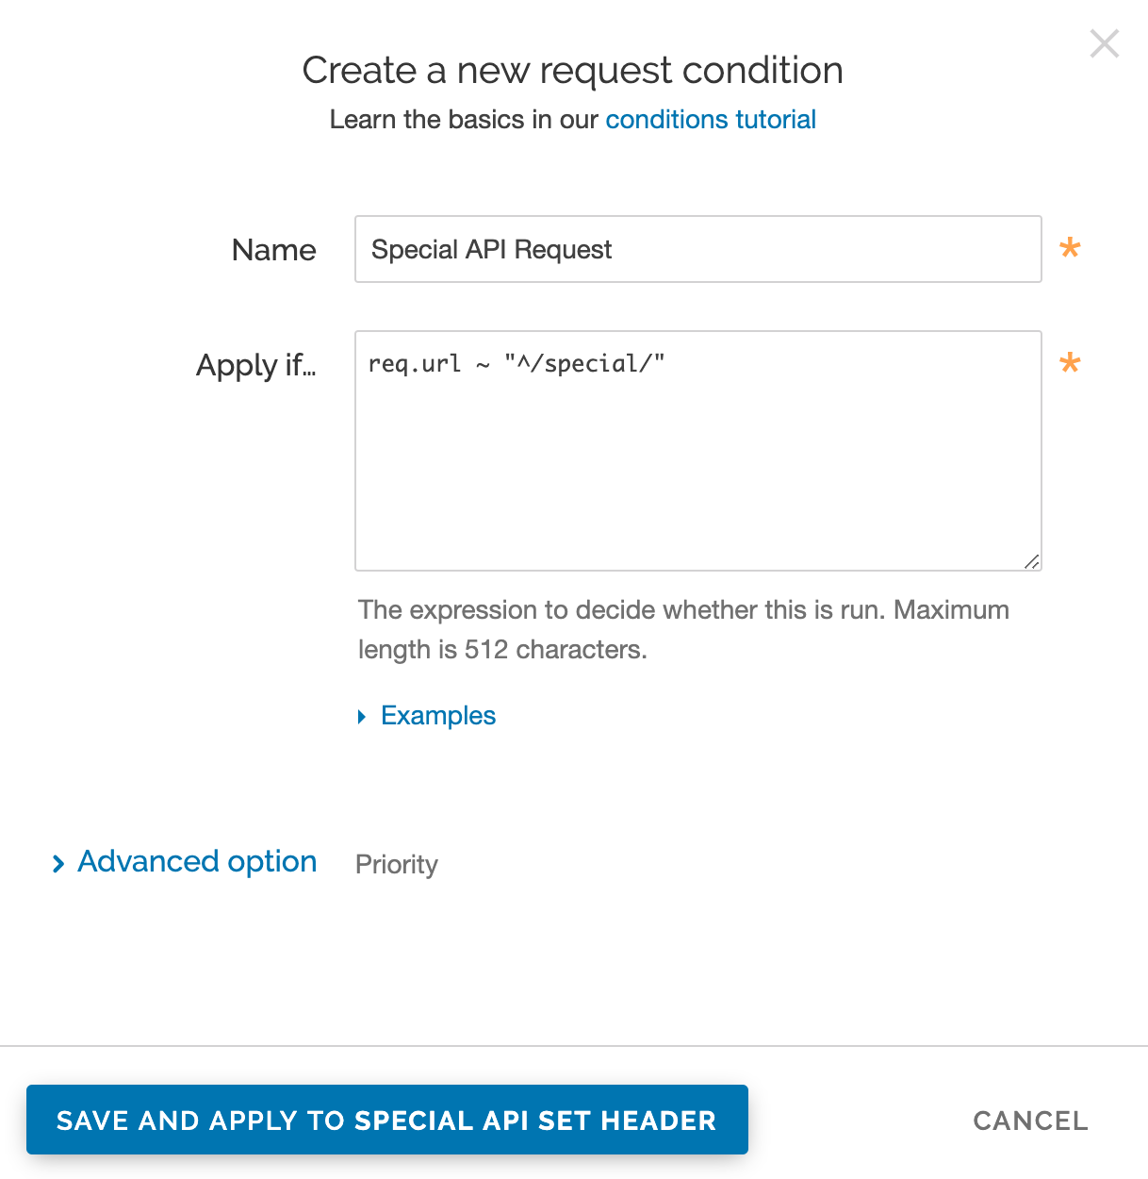The width and height of the screenshot is (1148, 1179).
Task: Expand the Advanced option section
Action: (x=196, y=861)
